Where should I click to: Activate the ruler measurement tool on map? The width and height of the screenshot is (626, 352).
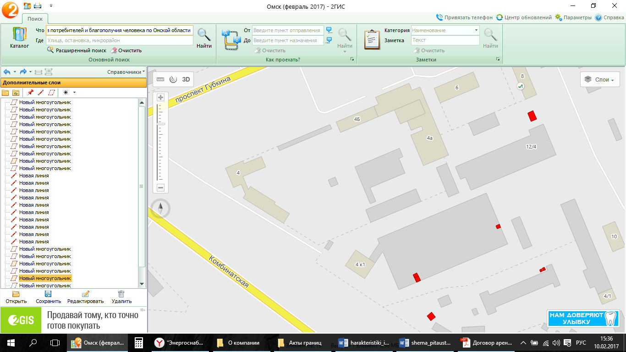[160, 79]
